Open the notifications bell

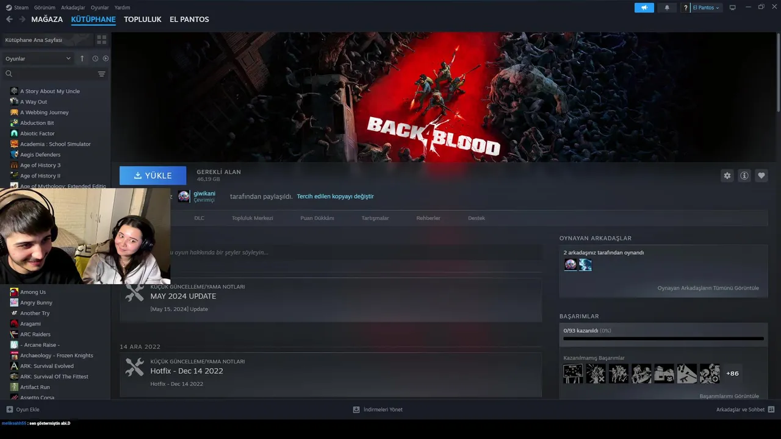pyautogui.click(x=666, y=7)
